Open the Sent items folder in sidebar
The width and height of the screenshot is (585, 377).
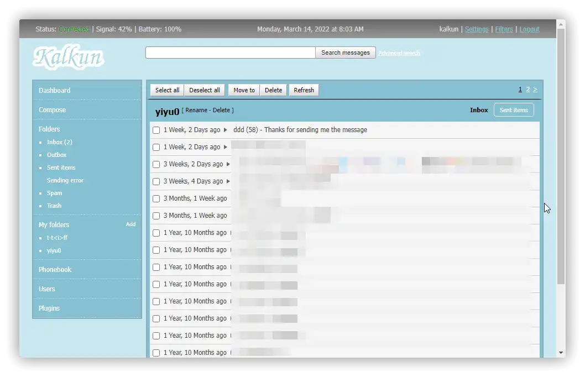coord(61,167)
